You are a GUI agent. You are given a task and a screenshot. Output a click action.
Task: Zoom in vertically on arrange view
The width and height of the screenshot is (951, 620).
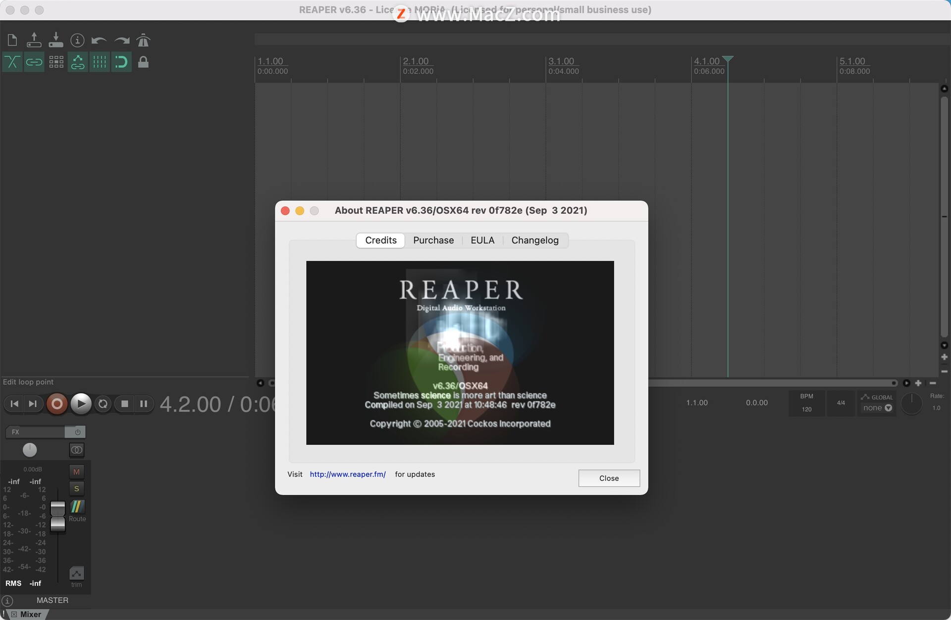click(944, 357)
